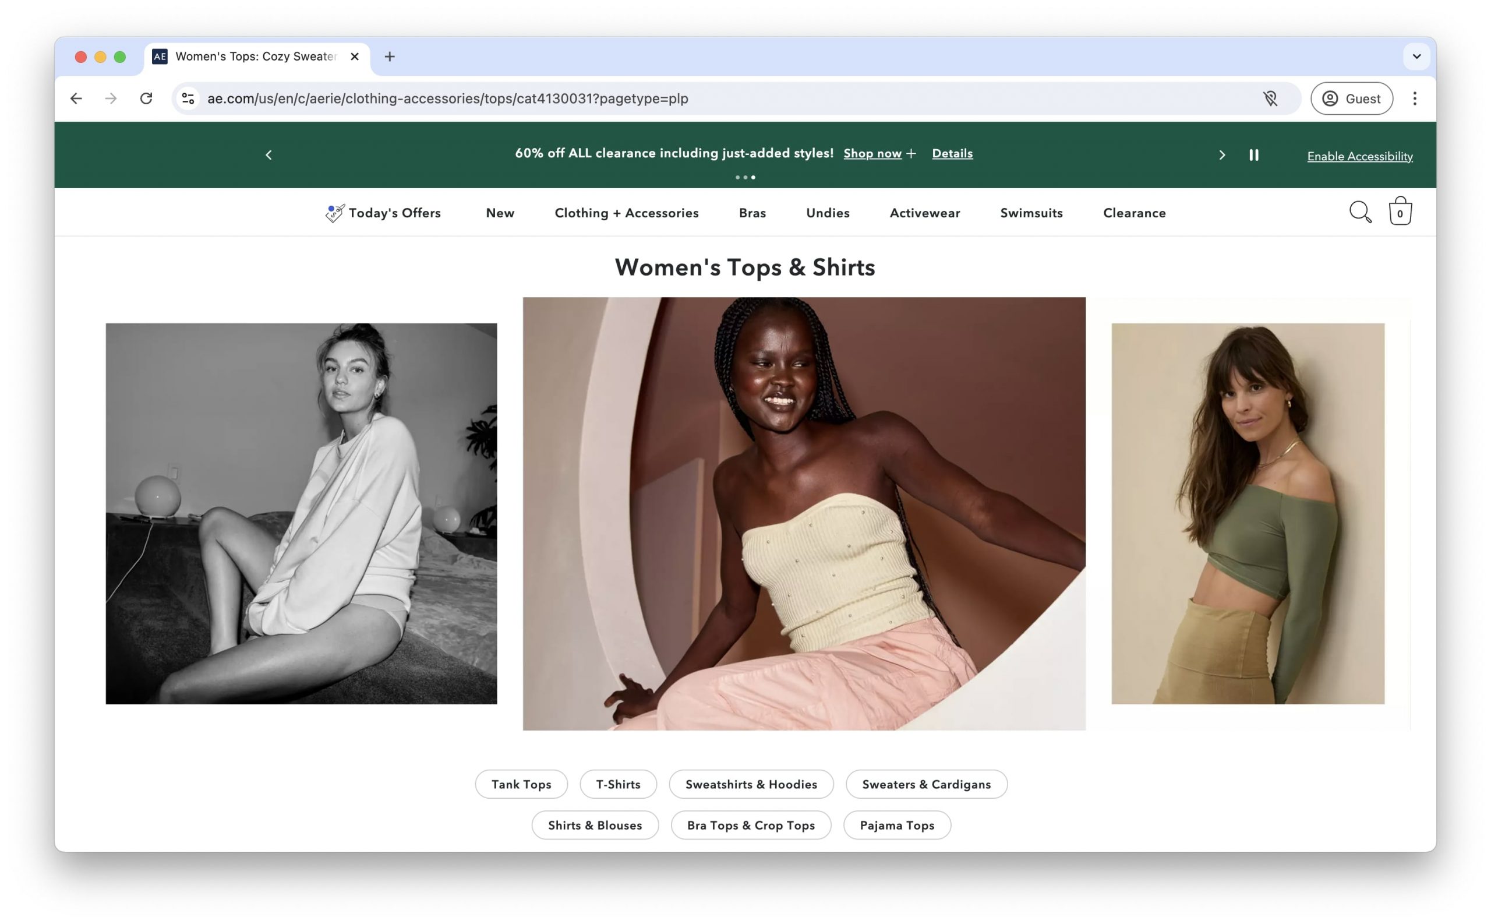
Task: Open the shopping bag icon
Action: pos(1400,211)
